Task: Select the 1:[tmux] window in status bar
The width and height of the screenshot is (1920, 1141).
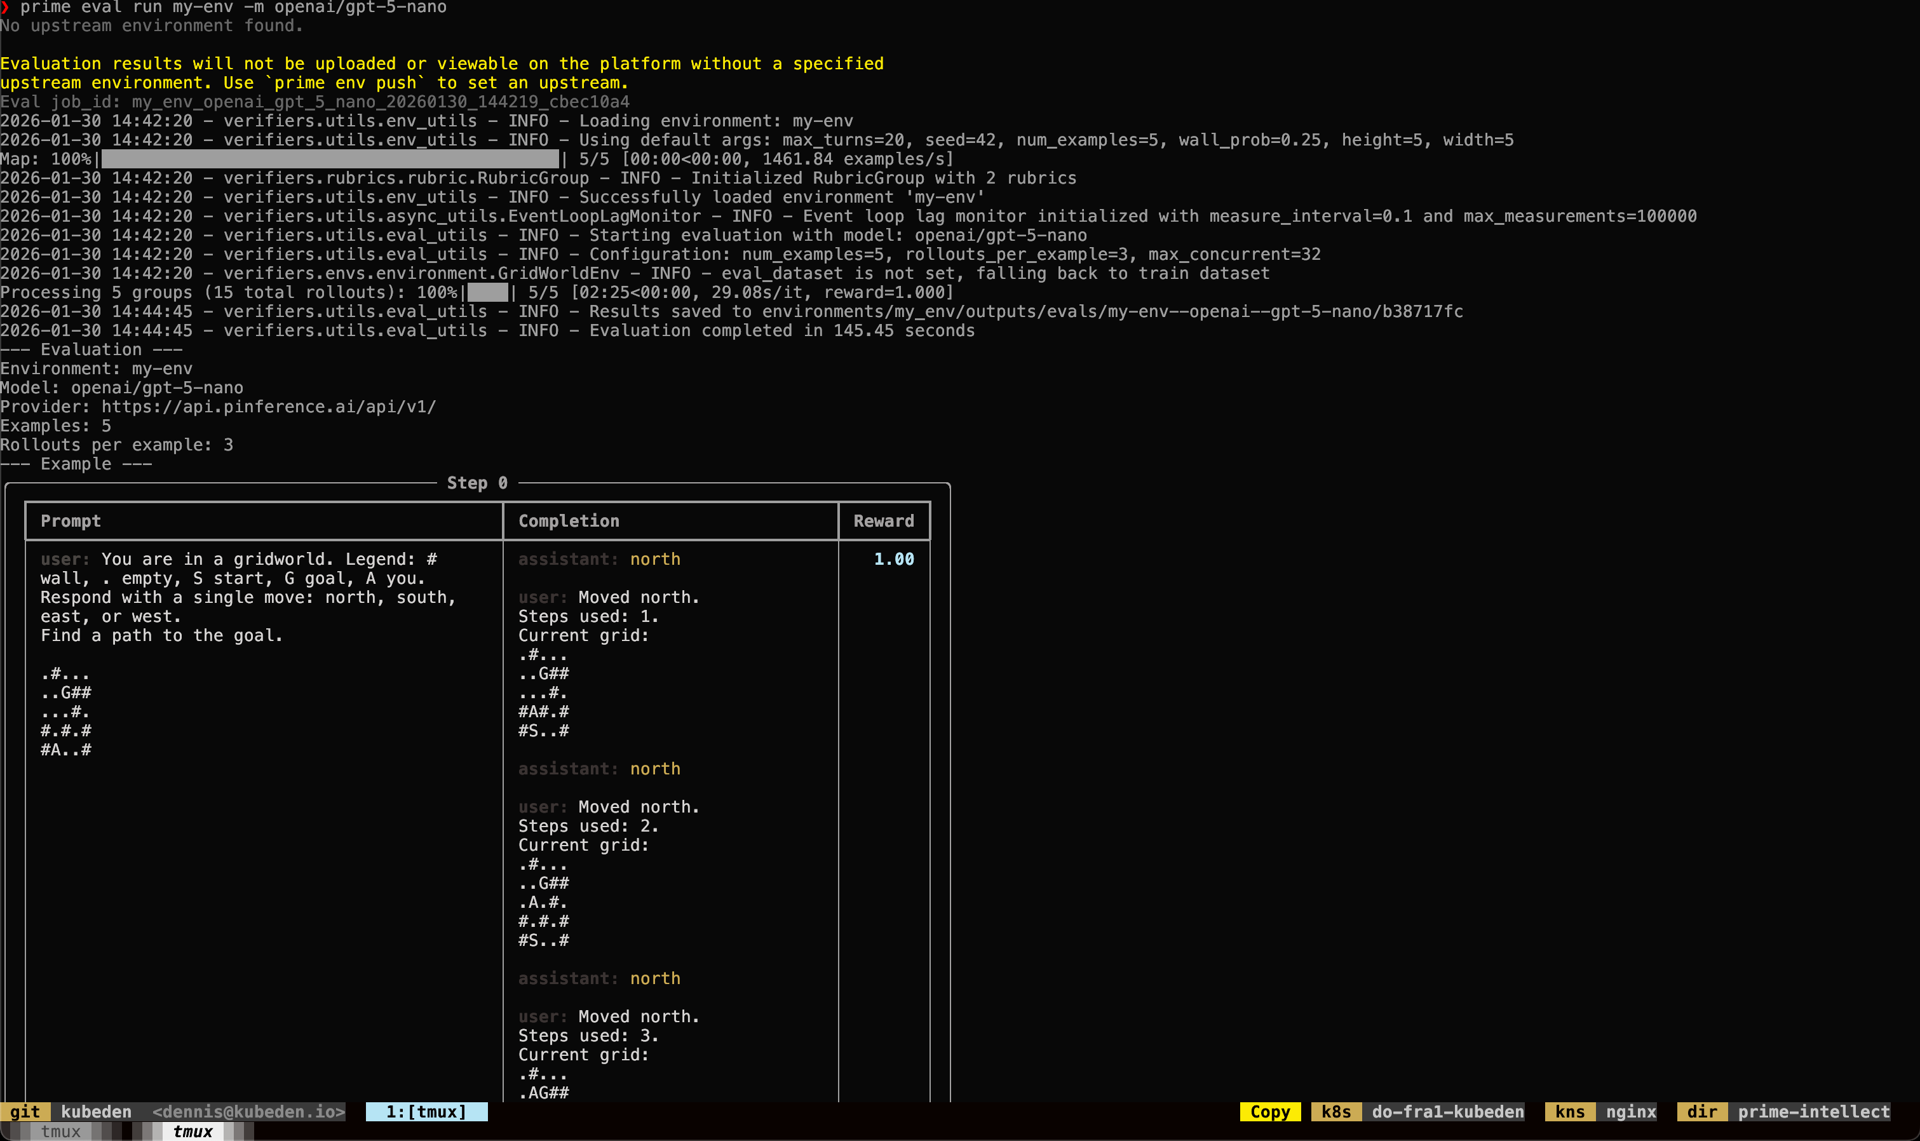Action: pyautogui.click(x=426, y=1112)
